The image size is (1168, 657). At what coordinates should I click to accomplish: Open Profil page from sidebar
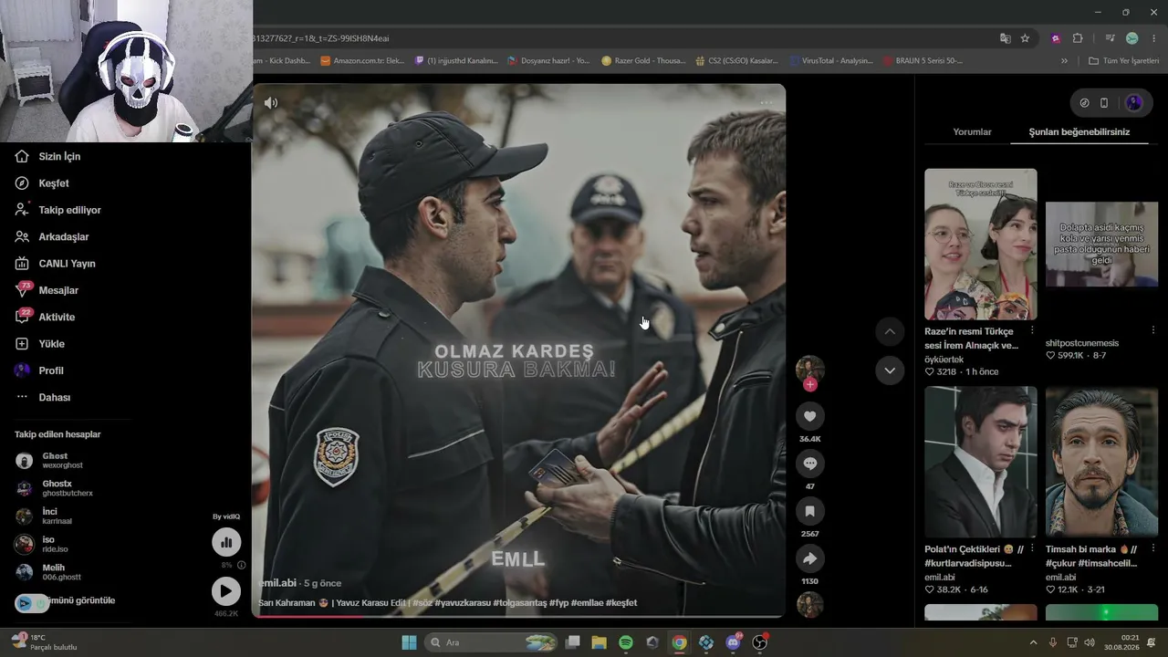[39, 370]
